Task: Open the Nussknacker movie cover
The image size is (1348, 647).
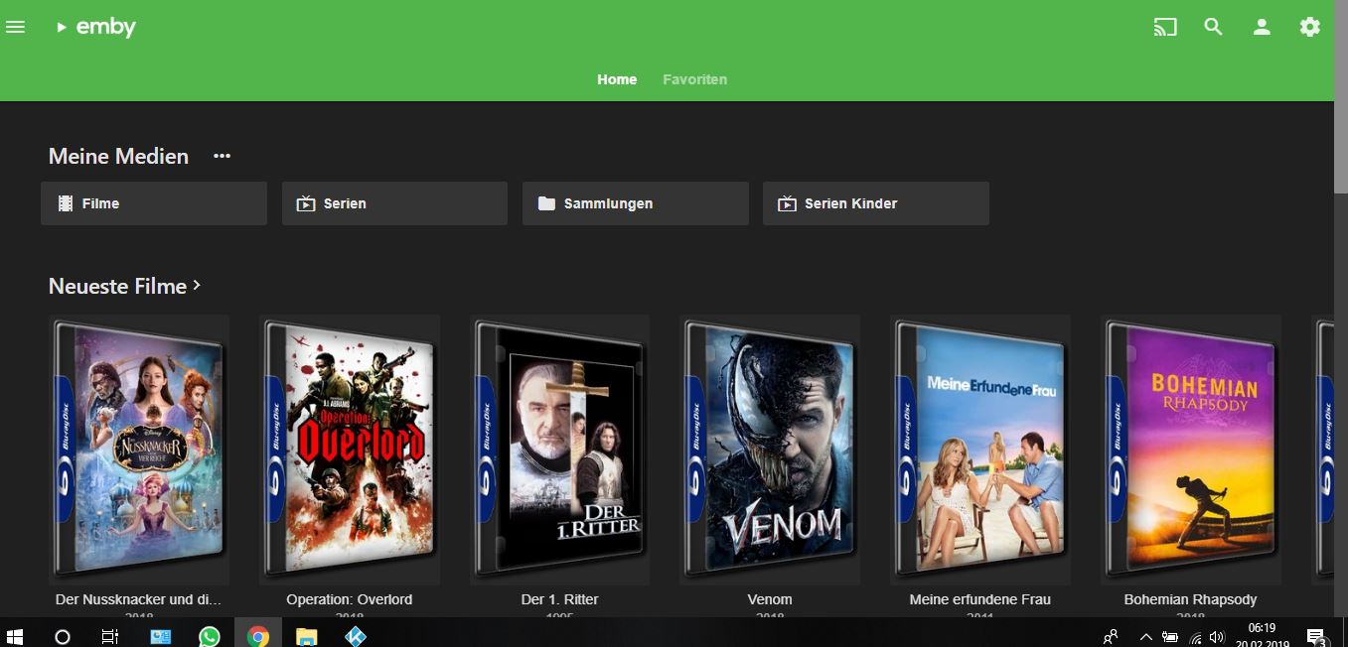Action: pyautogui.click(x=139, y=450)
